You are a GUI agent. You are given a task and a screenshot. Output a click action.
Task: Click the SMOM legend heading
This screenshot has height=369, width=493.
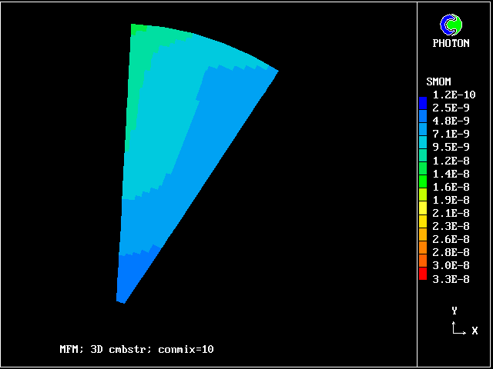[x=438, y=81]
